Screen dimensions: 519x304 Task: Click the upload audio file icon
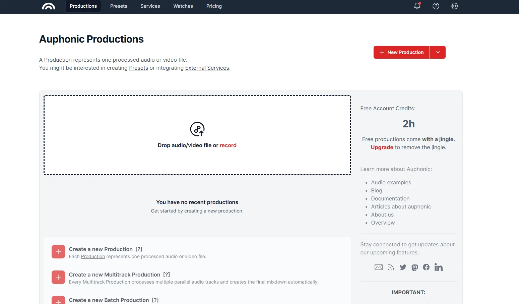tap(197, 129)
